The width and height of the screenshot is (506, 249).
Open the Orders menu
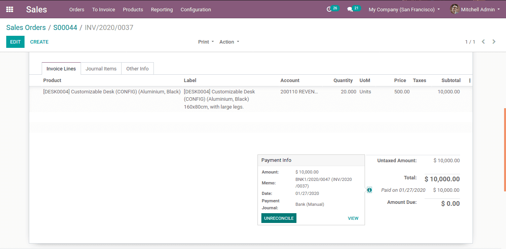click(77, 9)
